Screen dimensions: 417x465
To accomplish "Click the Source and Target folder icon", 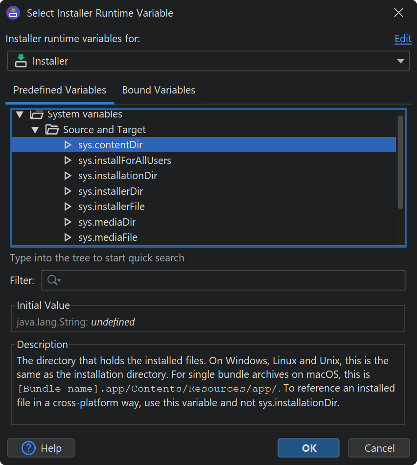I will (x=52, y=130).
